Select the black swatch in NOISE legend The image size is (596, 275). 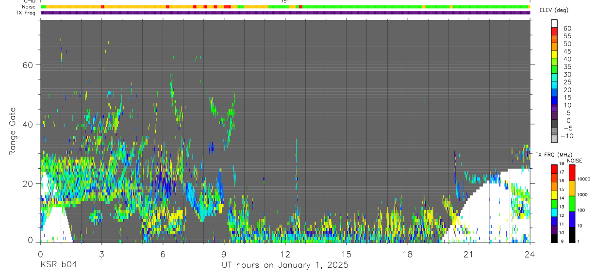pos(572,235)
